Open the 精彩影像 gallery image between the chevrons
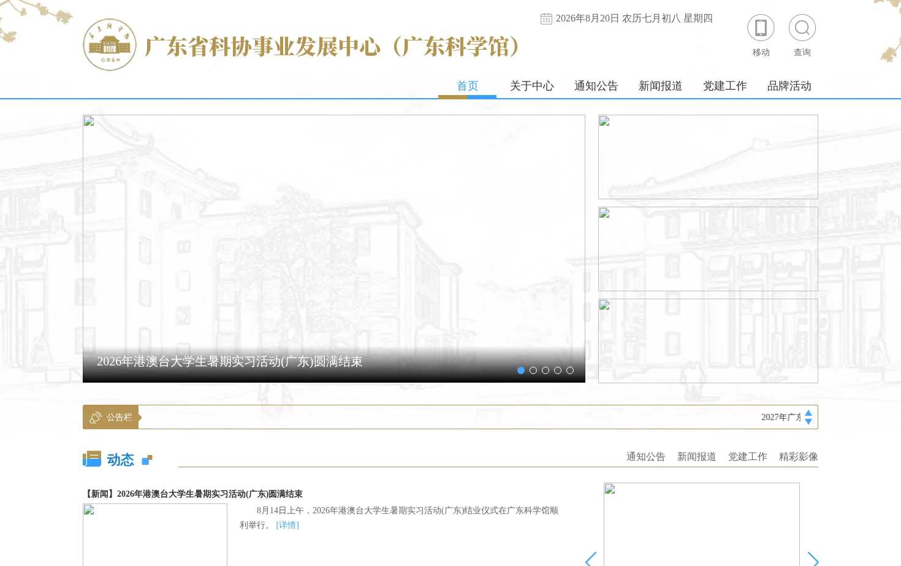 702,524
